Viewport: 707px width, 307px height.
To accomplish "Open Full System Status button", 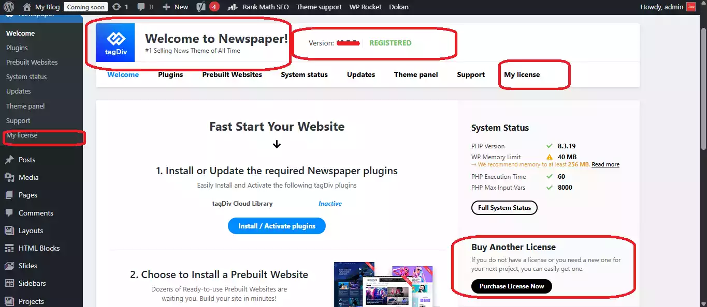I will tap(504, 208).
